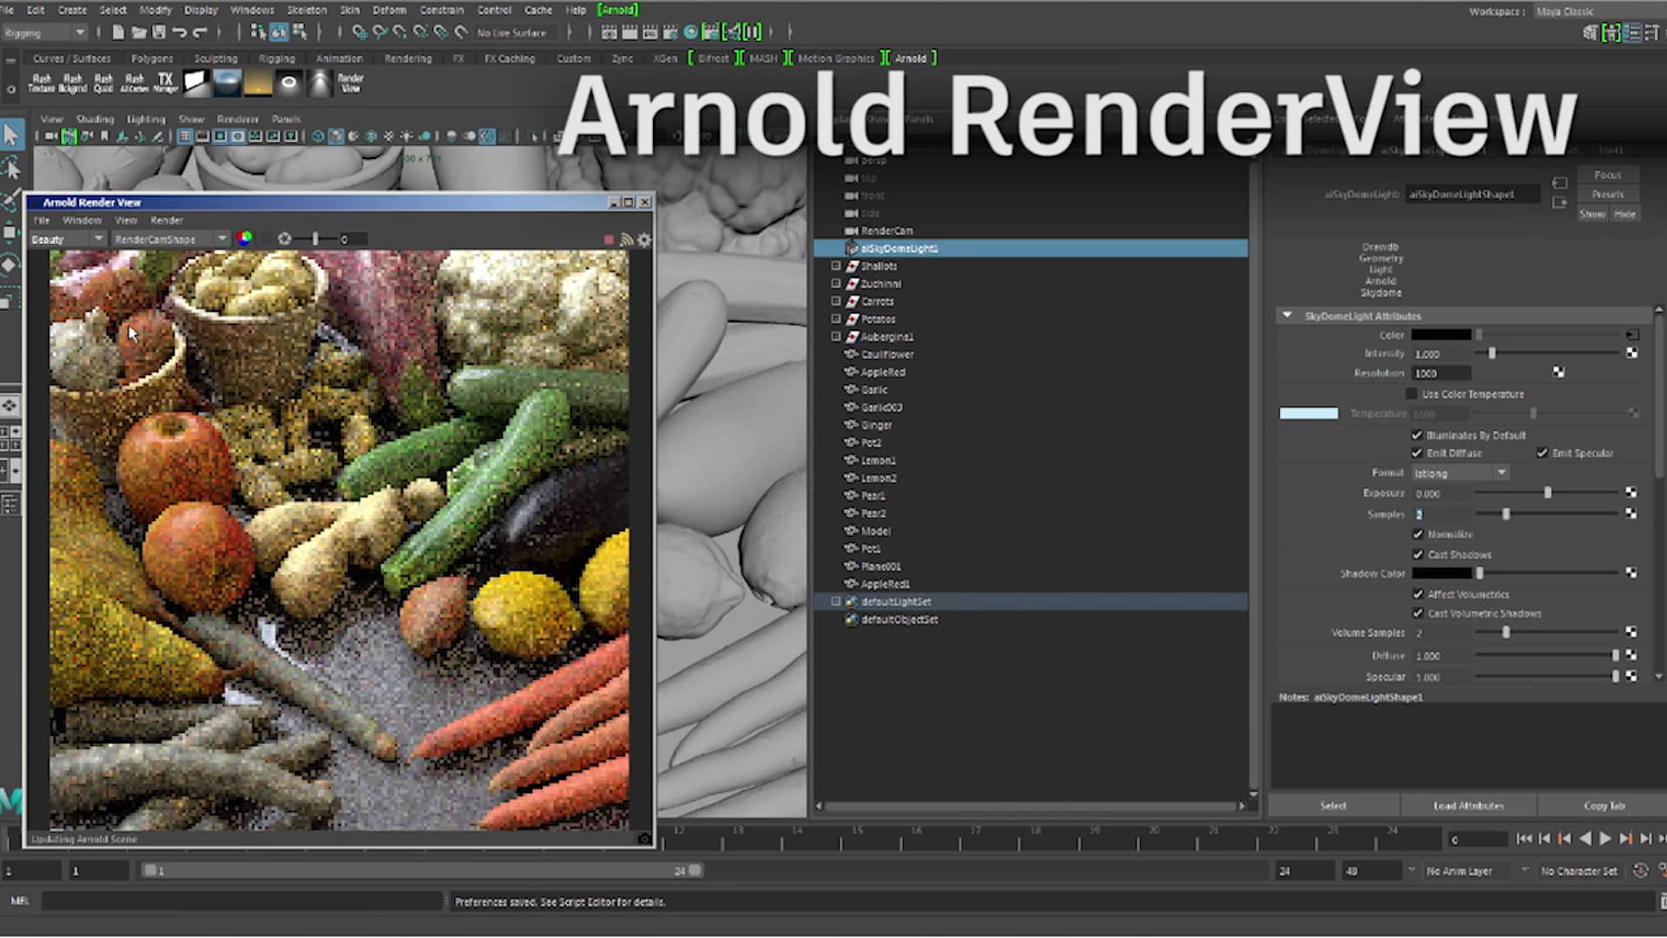Viewport: 1667px width, 938px height.
Task: Click the Flush Quad shelf icon
Action: click(x=103, y=83)
